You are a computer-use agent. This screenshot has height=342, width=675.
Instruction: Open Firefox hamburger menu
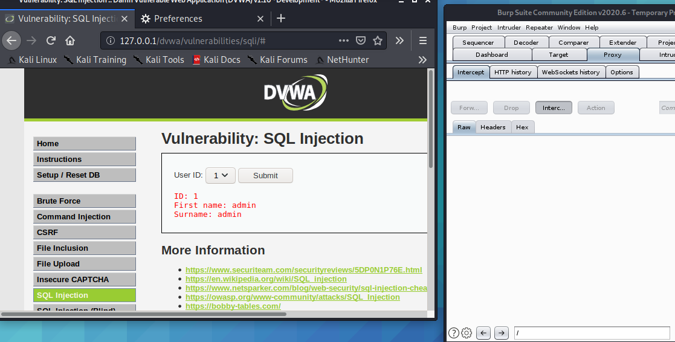tap(423, 40)
